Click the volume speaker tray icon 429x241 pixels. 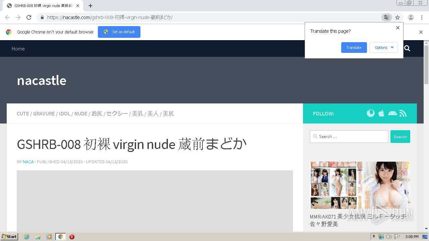[x=389, y=237]
